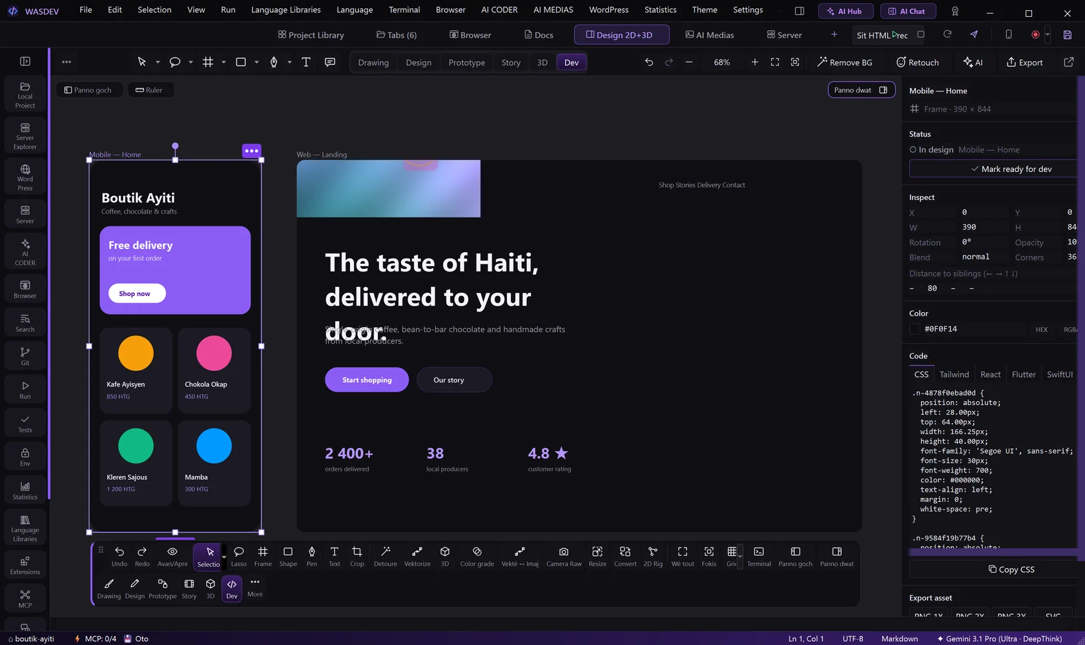
Task: Open AI CODER sidebar panel
Action: coord(25,252)
